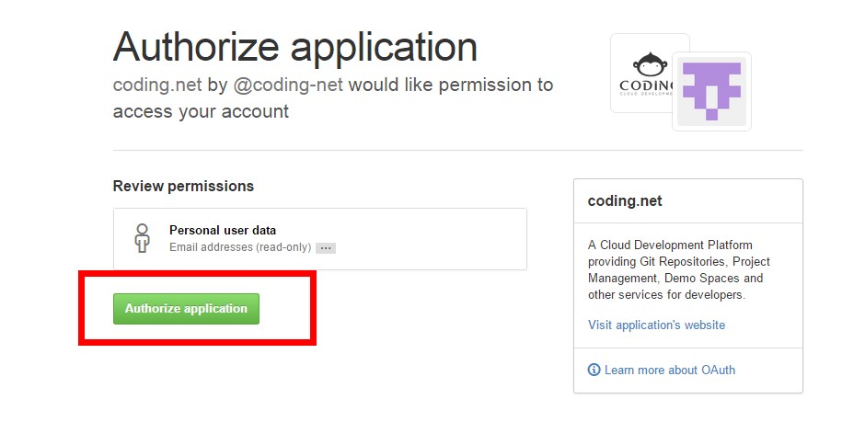Viewport: 865px width, 422px height.
Task: Expand the ellipsis next to Email addresses
Action: coord(325,248)
